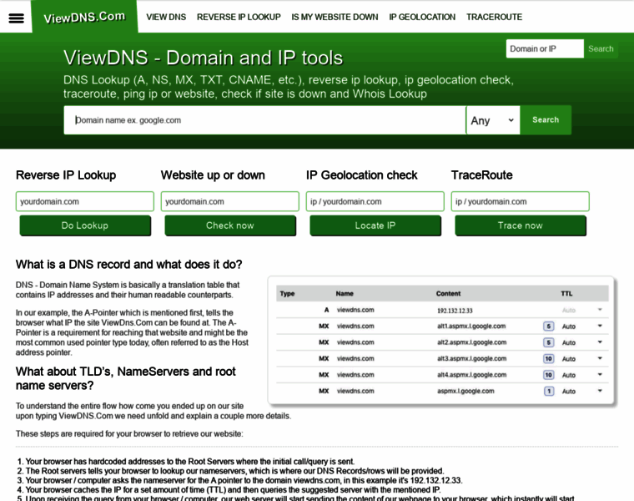The width and height of the screenshot is (634, 501).
Task: Click the Do Lookup button
Action: 85,225
